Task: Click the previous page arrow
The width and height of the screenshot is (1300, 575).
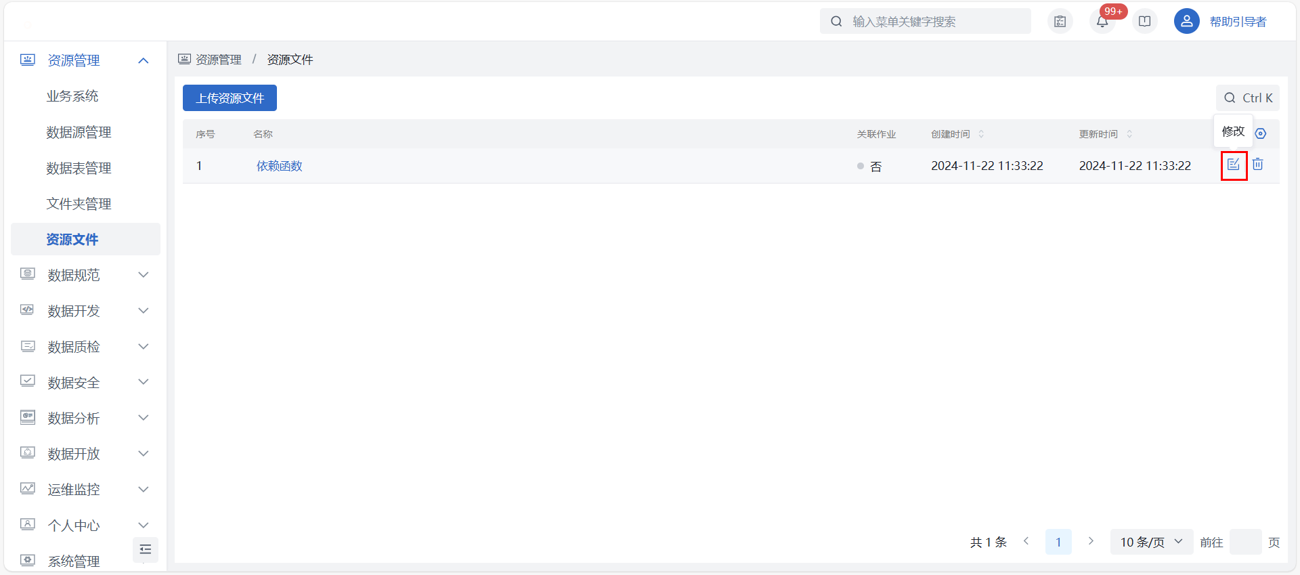Action: click(x=1026, y=541)
